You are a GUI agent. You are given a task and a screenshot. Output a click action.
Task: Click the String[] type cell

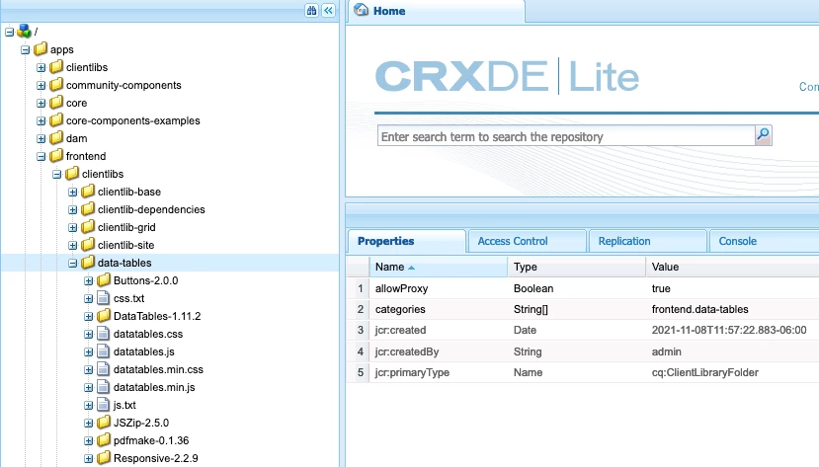531,309
